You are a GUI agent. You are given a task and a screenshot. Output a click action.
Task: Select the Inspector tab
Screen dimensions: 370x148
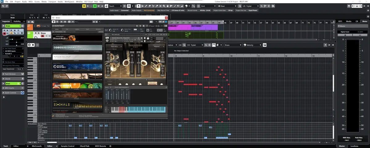click(x=6, y=21)
